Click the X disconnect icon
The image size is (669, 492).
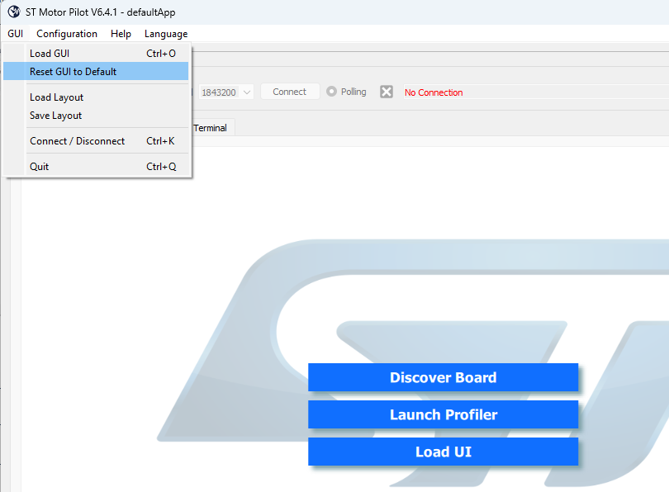387,92
